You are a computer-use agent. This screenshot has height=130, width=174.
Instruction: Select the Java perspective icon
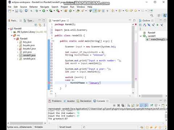point(165,16)
